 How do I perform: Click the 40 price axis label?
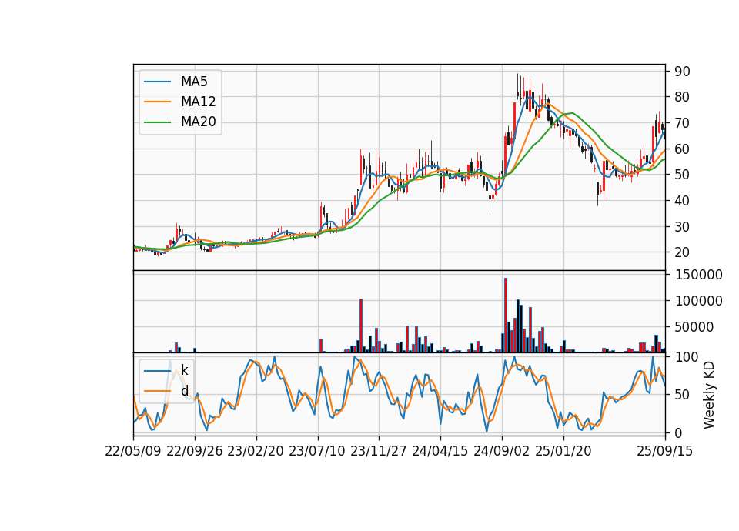tap(682, 201)
